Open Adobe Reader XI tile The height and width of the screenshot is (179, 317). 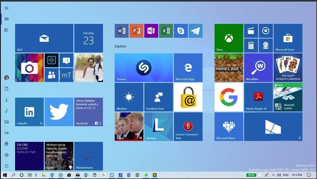coord(258,97)
